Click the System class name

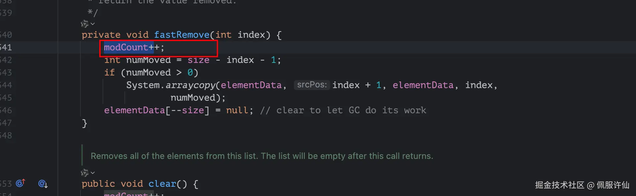(x=143, y=85)
